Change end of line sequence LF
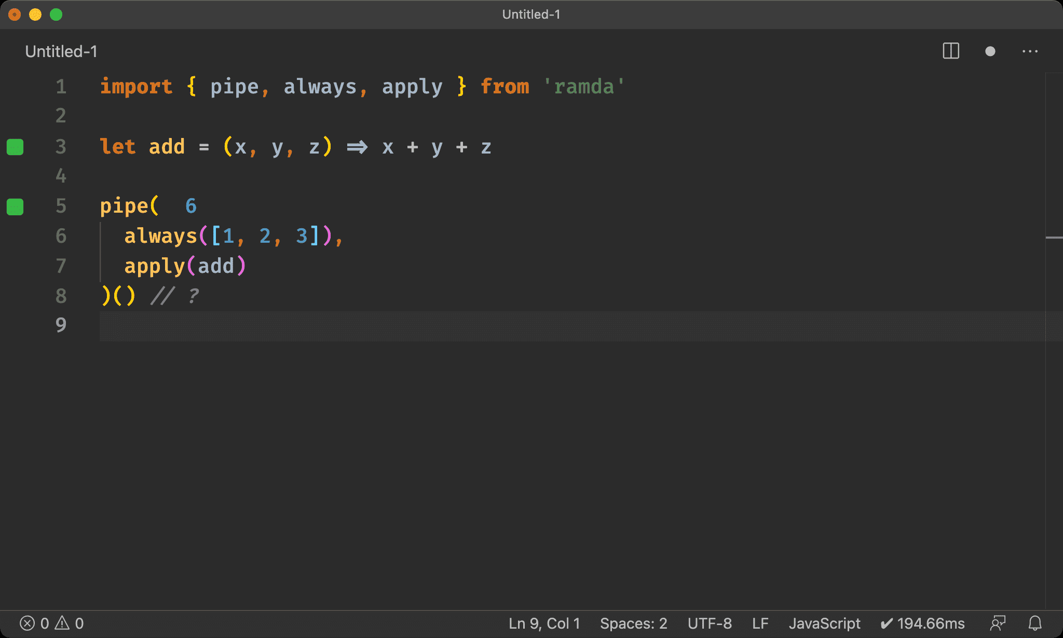 point(760,623)
